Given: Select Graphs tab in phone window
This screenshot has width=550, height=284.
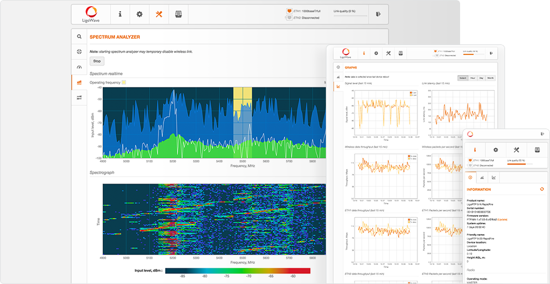Looking at the screenshot, I should point(493,177).
